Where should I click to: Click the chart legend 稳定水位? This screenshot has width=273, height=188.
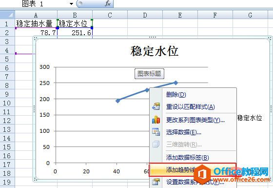coord(250,118)
